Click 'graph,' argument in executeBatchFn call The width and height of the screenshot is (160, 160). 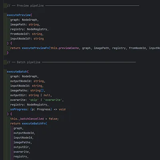click(18, 128)
